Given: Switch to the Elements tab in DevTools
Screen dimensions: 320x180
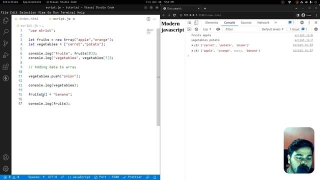Looking at the screenshot, I should 211,22.
